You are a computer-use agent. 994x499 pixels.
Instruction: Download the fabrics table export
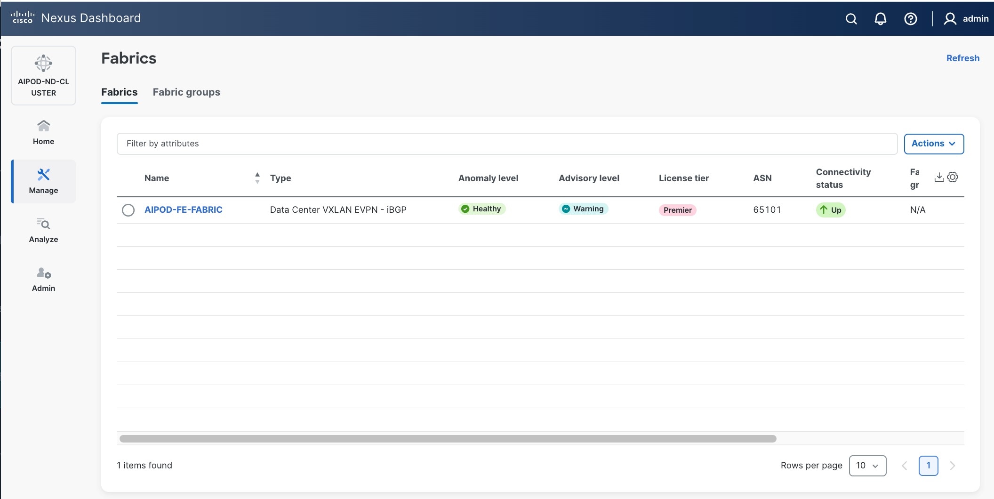[x=939, y=177]
